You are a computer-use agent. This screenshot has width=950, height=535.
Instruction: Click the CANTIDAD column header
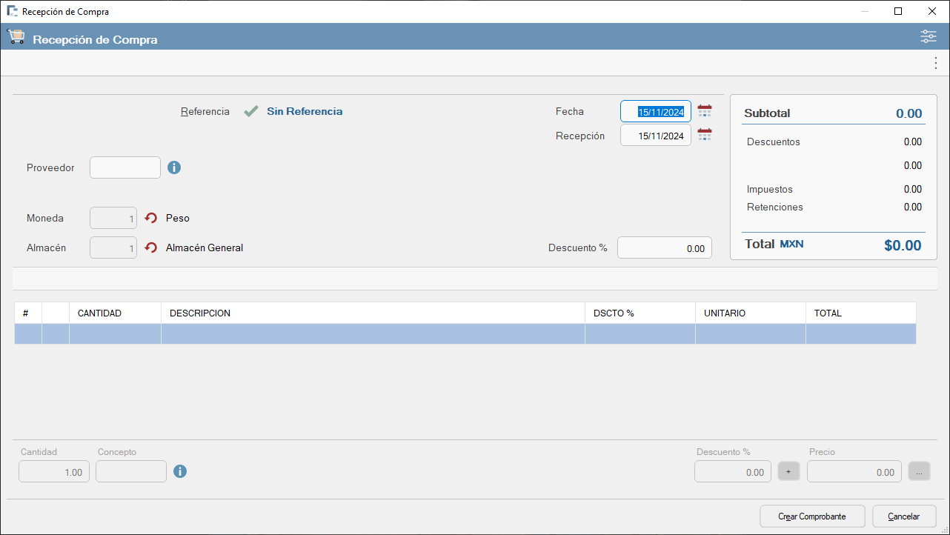coord(115,313)
